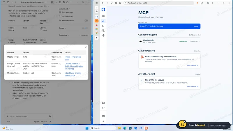Viewport: 233px width, 131px height.
Task: Click Choose folder option
Action: [66, 17]
